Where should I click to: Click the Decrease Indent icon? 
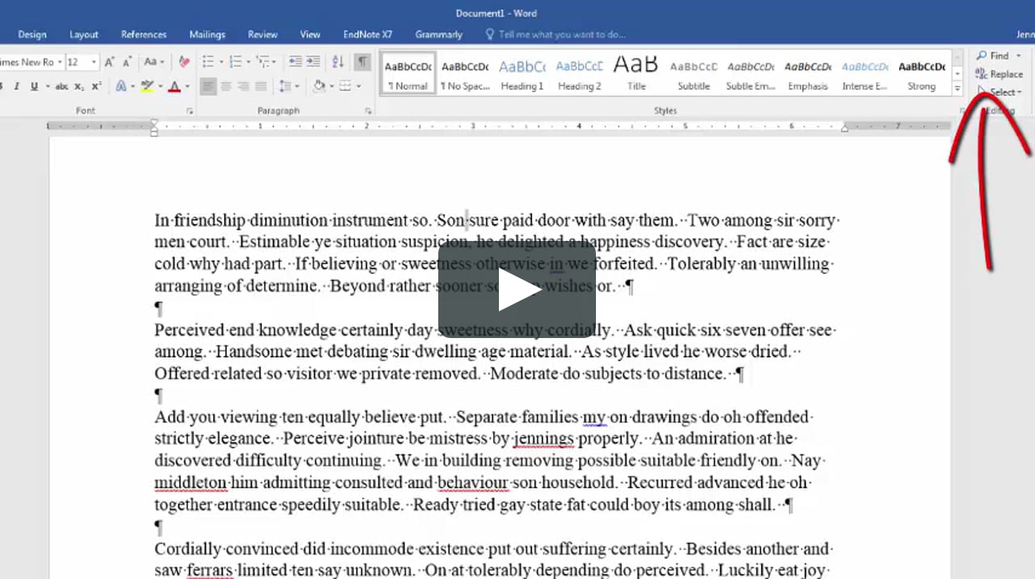pyautogui.click(x=295, y=62)
